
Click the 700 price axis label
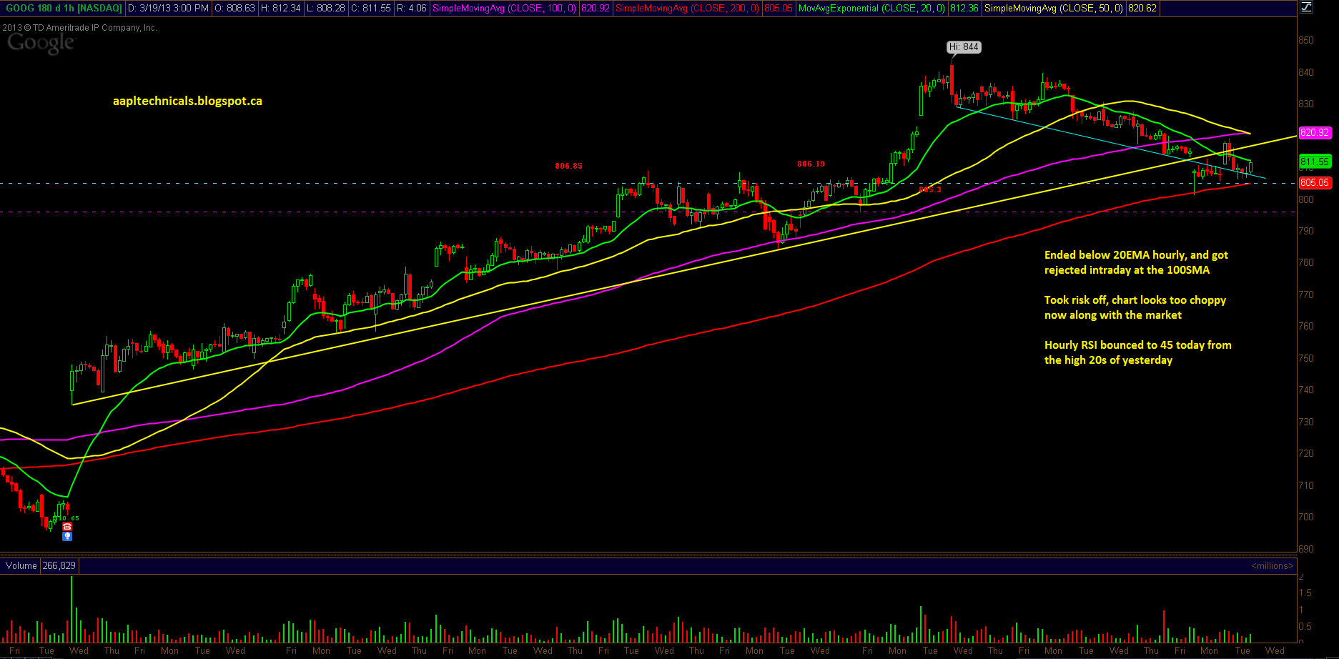1306,517
